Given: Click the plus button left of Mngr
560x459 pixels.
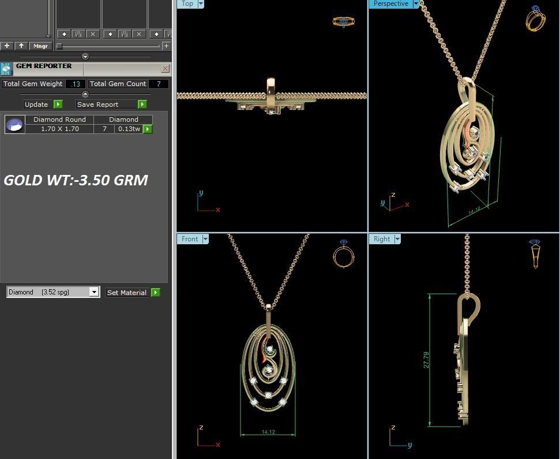Looking at the screenshot, I should pos(7,46).
